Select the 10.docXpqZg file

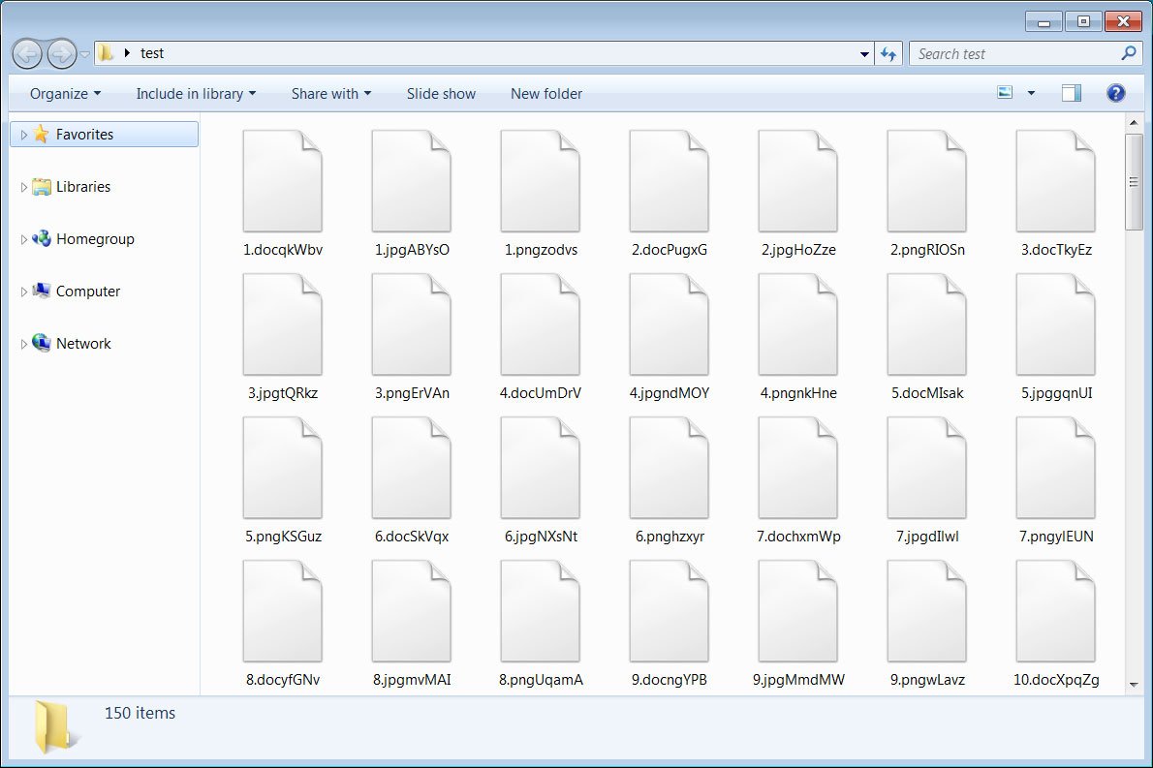tap(1054, 609)
